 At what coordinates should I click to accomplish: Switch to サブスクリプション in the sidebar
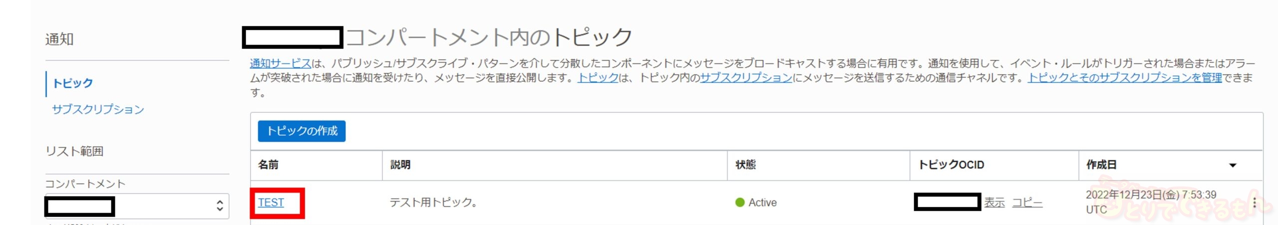pyautogui.click(x=98, y=110)
